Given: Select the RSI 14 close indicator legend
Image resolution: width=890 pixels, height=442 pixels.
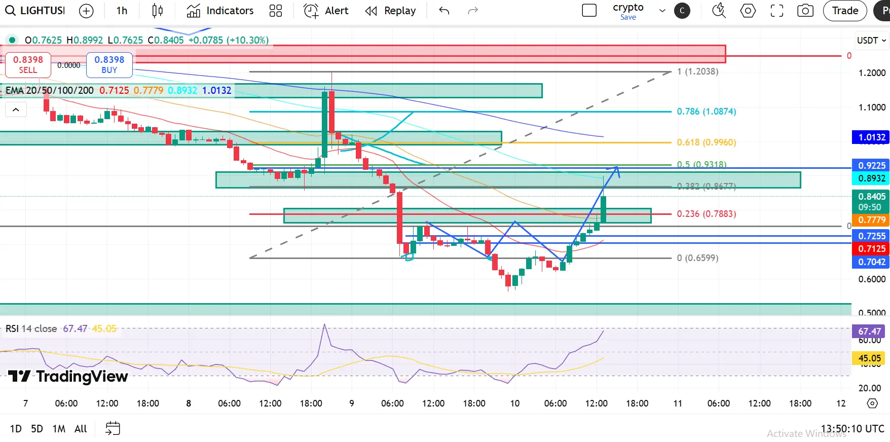Looking at the screenshot, I should (x=31, y=329).
